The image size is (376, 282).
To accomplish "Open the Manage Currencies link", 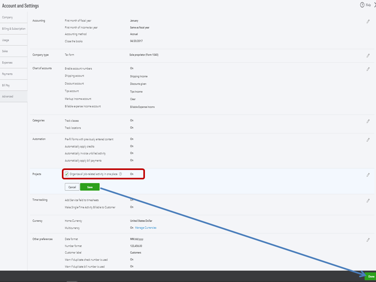I will (x=146, y=228).
